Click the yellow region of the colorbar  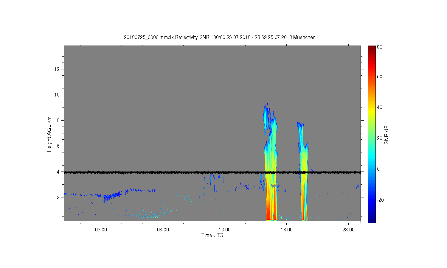[372, 111]
